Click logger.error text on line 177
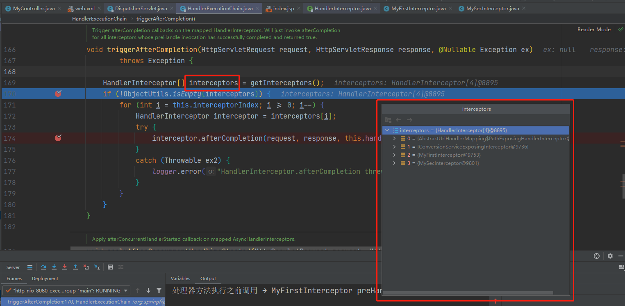The height and width of the screenshot is (306, 625). pos(177,171)
